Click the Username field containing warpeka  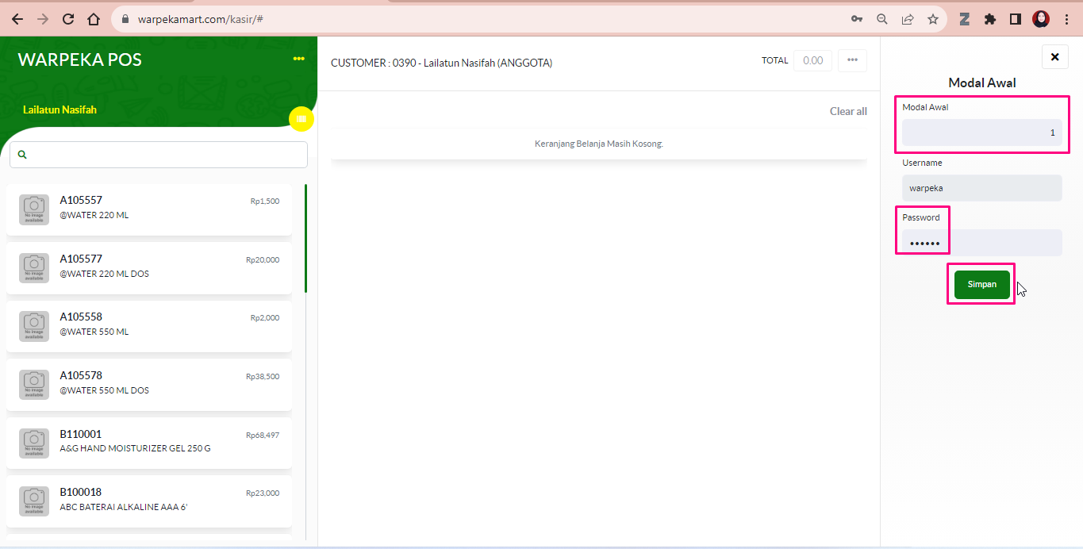(981, 188)
